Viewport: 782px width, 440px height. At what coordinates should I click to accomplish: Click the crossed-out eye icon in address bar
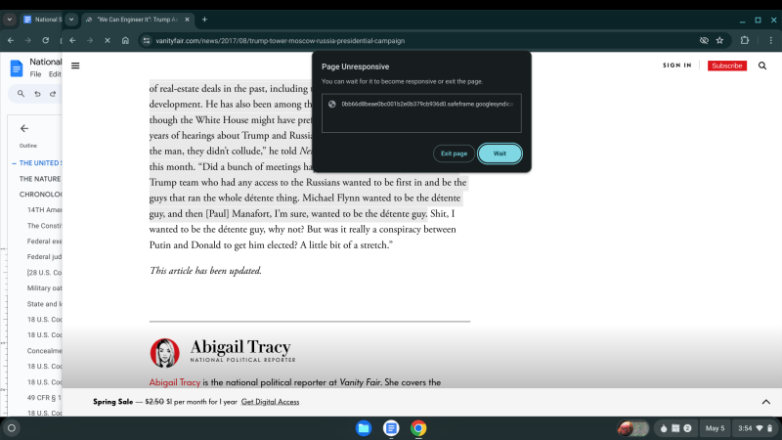point(704,40)
